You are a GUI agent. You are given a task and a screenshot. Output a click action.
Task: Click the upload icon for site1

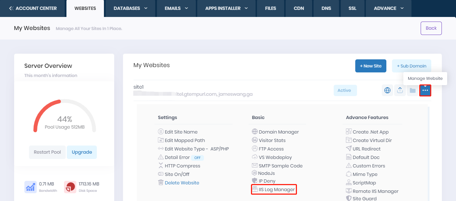pyautogui.click(x=400, y=90)
